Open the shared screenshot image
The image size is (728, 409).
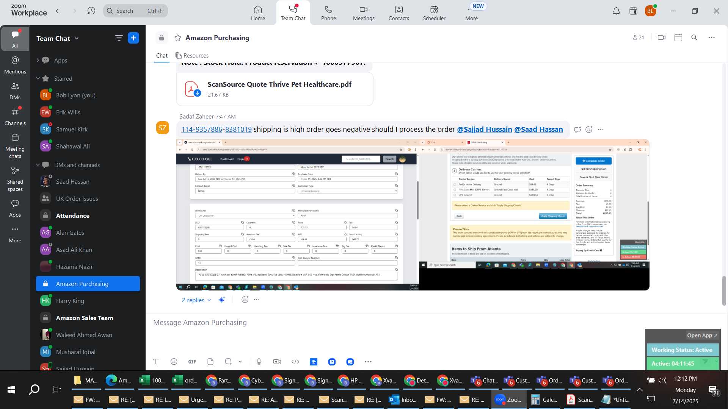coord(413,215)
